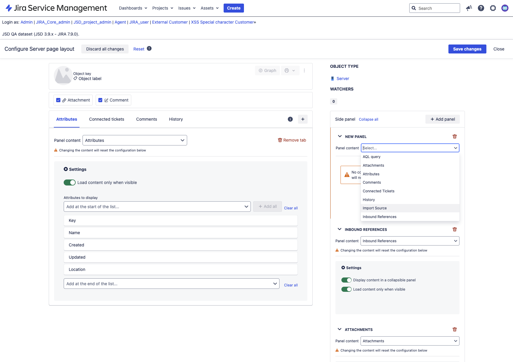Viewport: 513px width, 362px height.
Task: Click Discard all changes button
Action: [x=105, y=49]
